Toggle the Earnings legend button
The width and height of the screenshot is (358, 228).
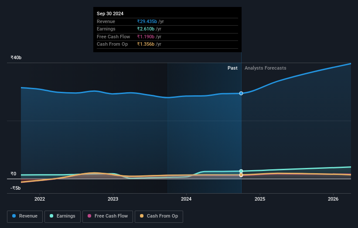pos(62,216)
